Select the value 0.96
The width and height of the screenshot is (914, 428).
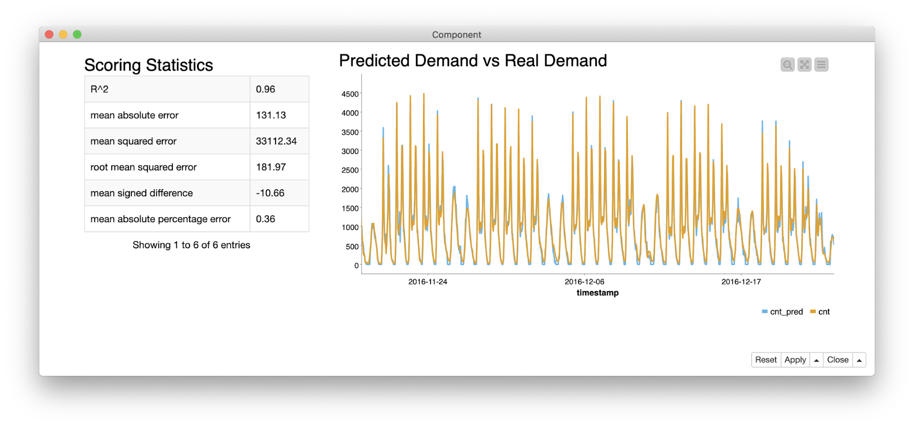[x=266, y=89]
